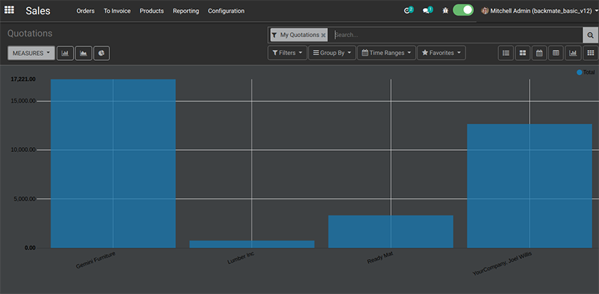
Task: Expand the Filters dropdown
Action: [x=287, y=53]
